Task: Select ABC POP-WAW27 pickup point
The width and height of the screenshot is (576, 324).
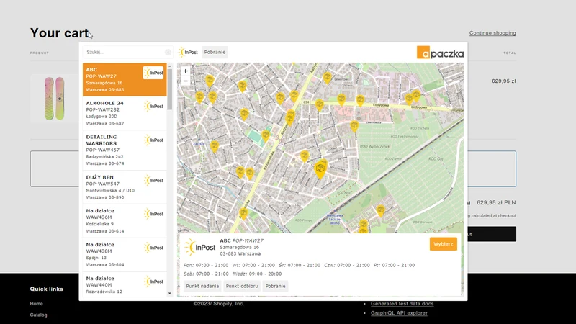Action: pyautogui.click(x=125, y=79)
